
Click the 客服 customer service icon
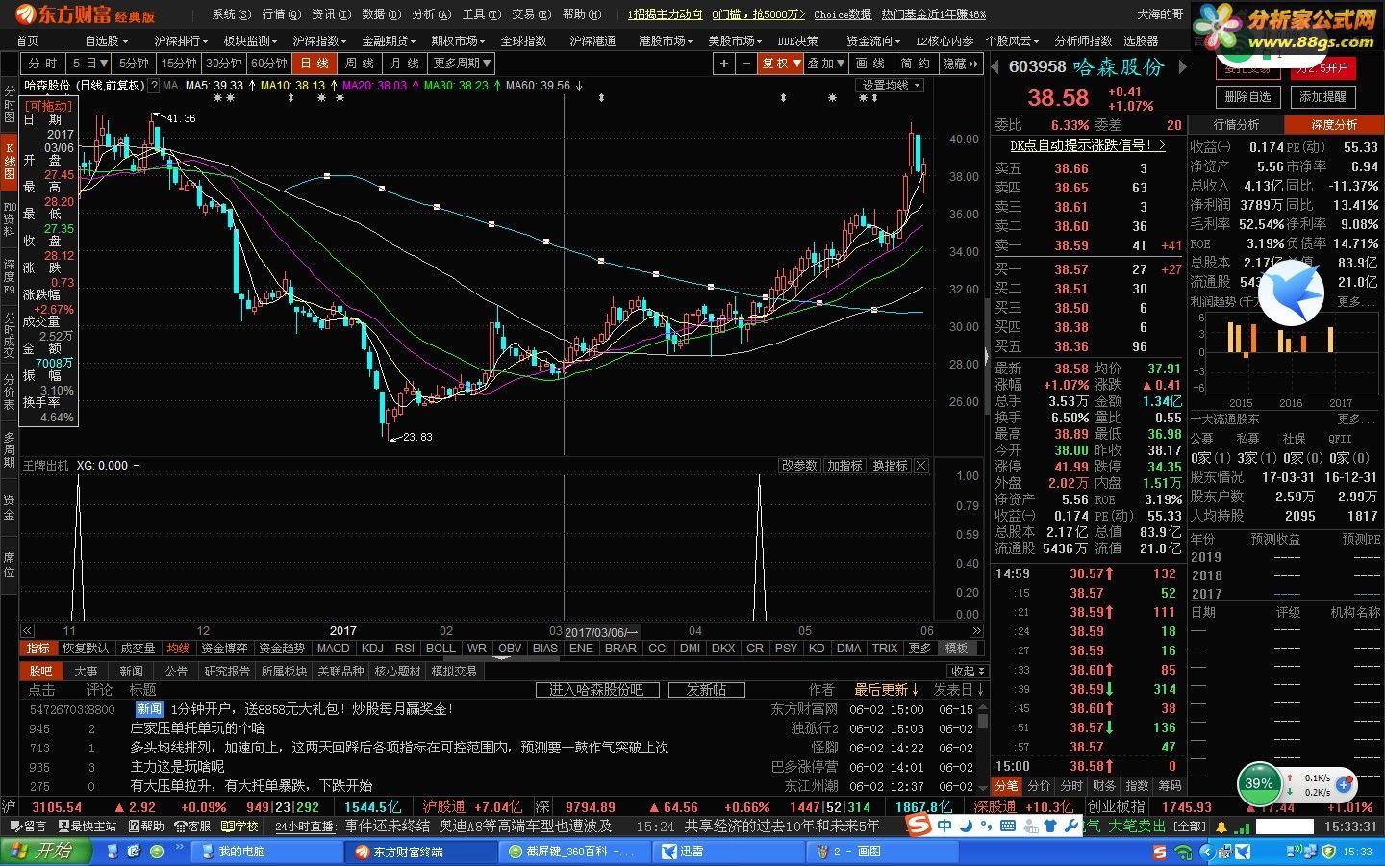(192, 826)
